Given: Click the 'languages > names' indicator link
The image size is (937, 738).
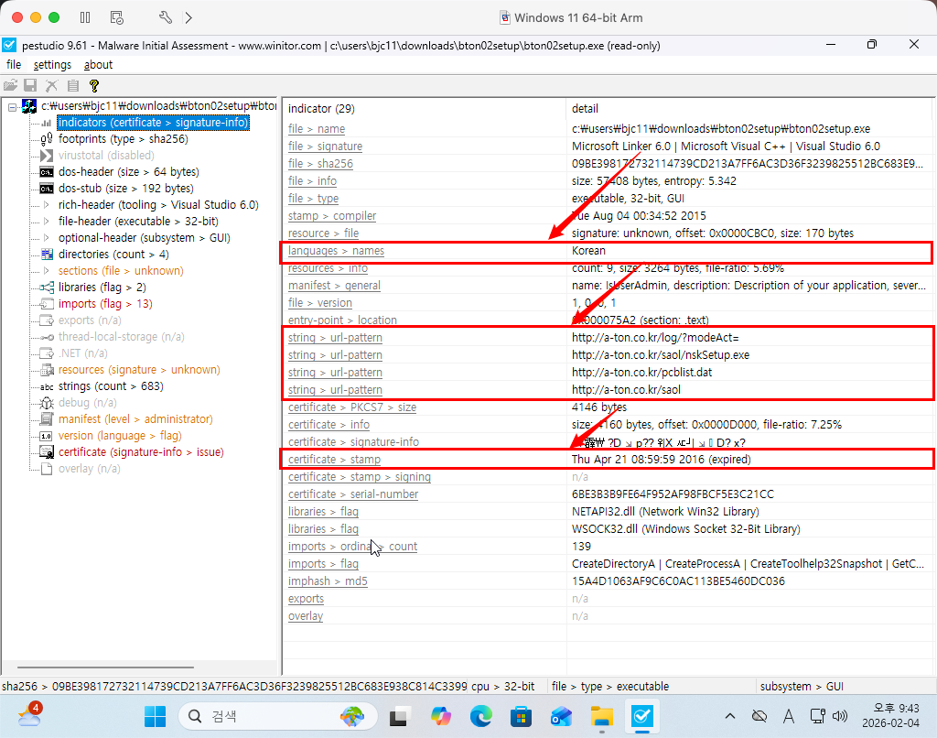Looking at the screenshot, I should pyautogui.click(x=336, y=251).
